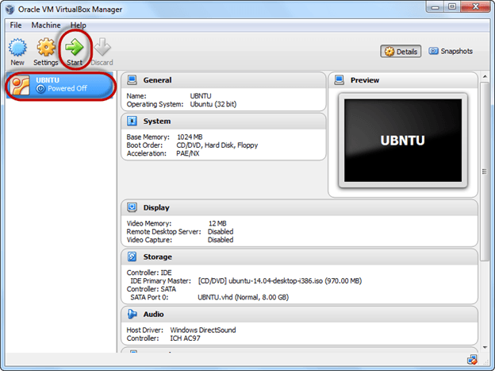The image size is (495, 371).
Task: Click the System section header title
Action: click(156, 121)
